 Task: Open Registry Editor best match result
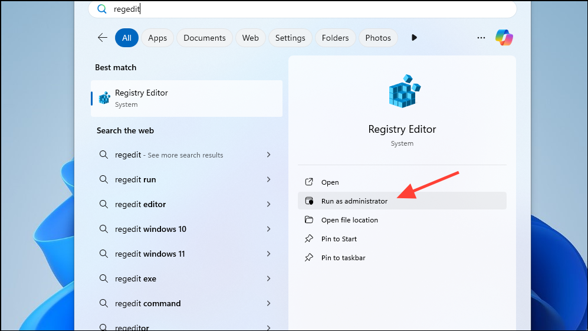click(x=187, y=99)
